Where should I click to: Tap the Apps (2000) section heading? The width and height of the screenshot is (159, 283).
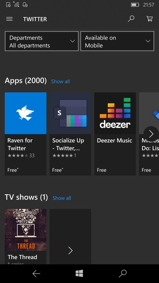pyautogui.click(x=25, y=81)
